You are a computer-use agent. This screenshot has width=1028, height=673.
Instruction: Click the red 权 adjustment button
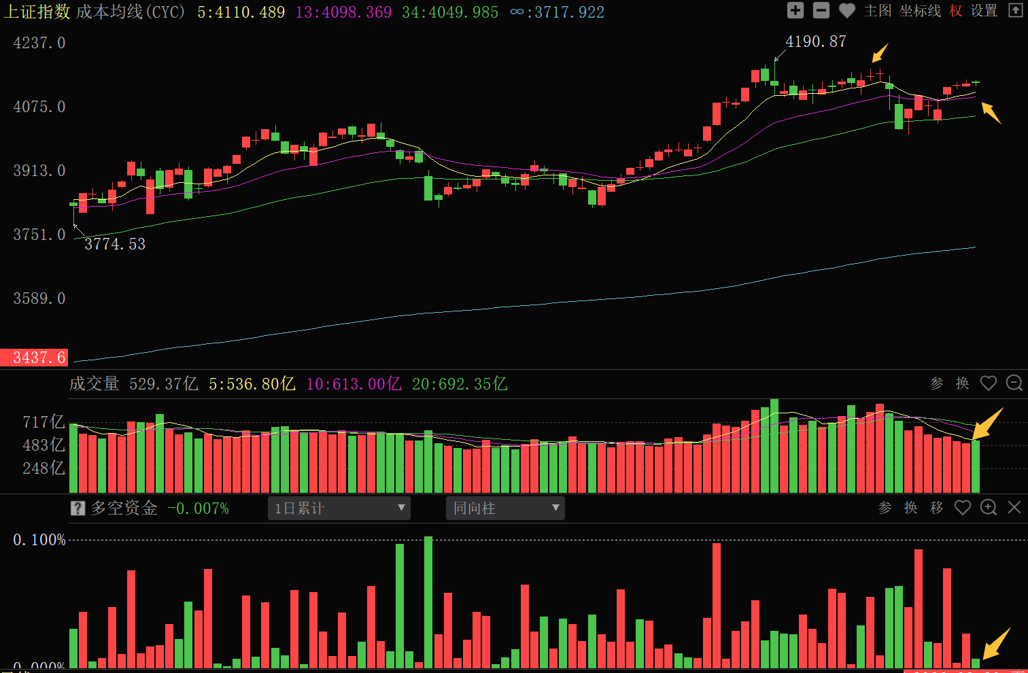pyautogui.click(x=956, y=11)
